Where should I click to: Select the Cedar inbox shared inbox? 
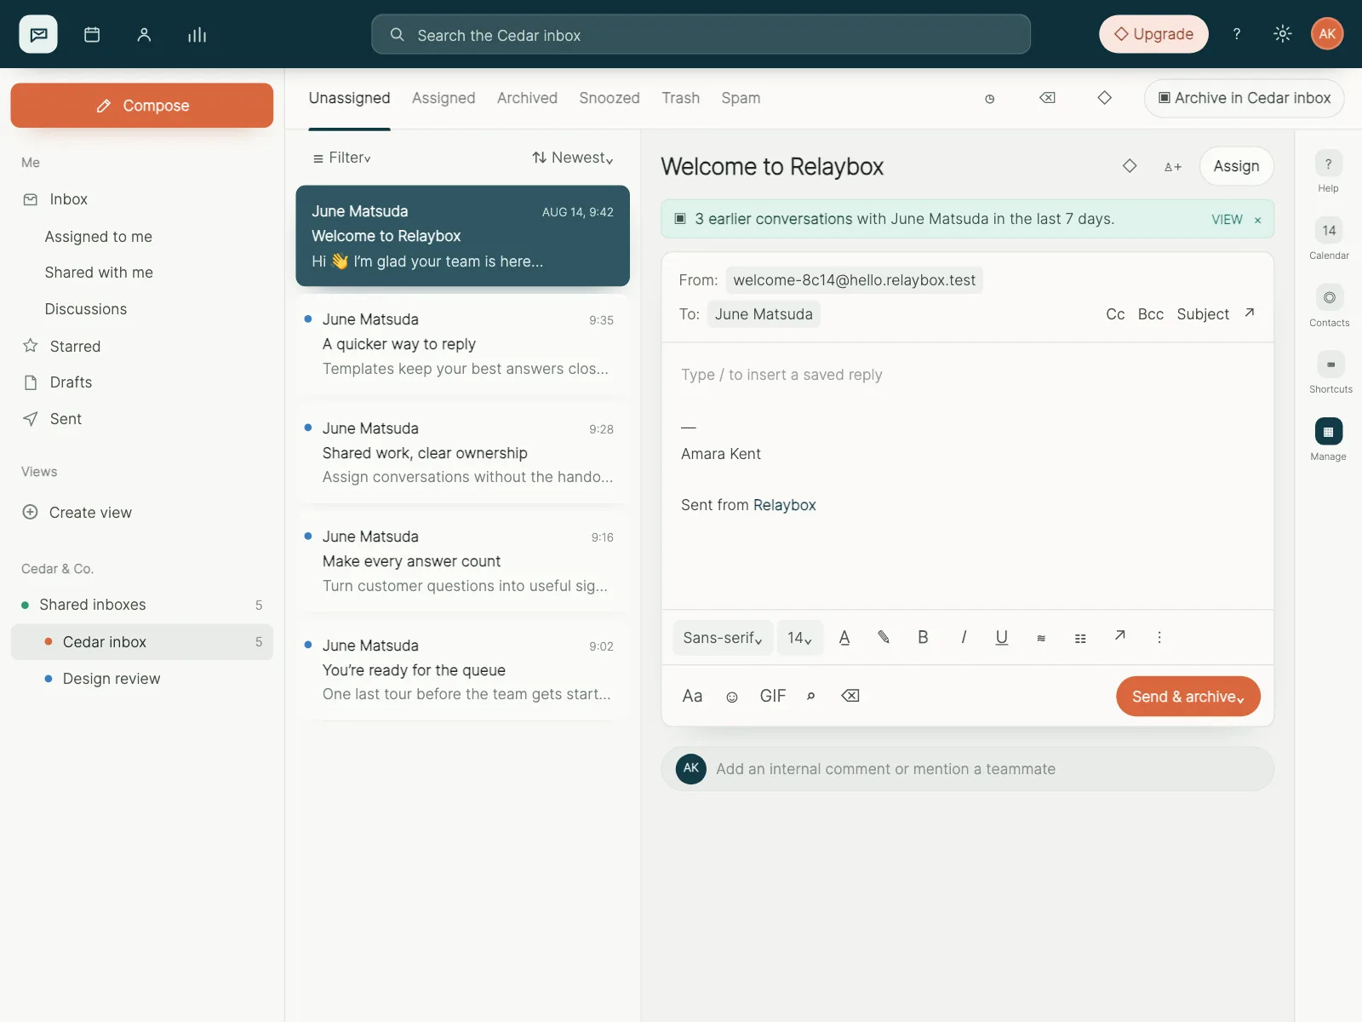point(142,642)
